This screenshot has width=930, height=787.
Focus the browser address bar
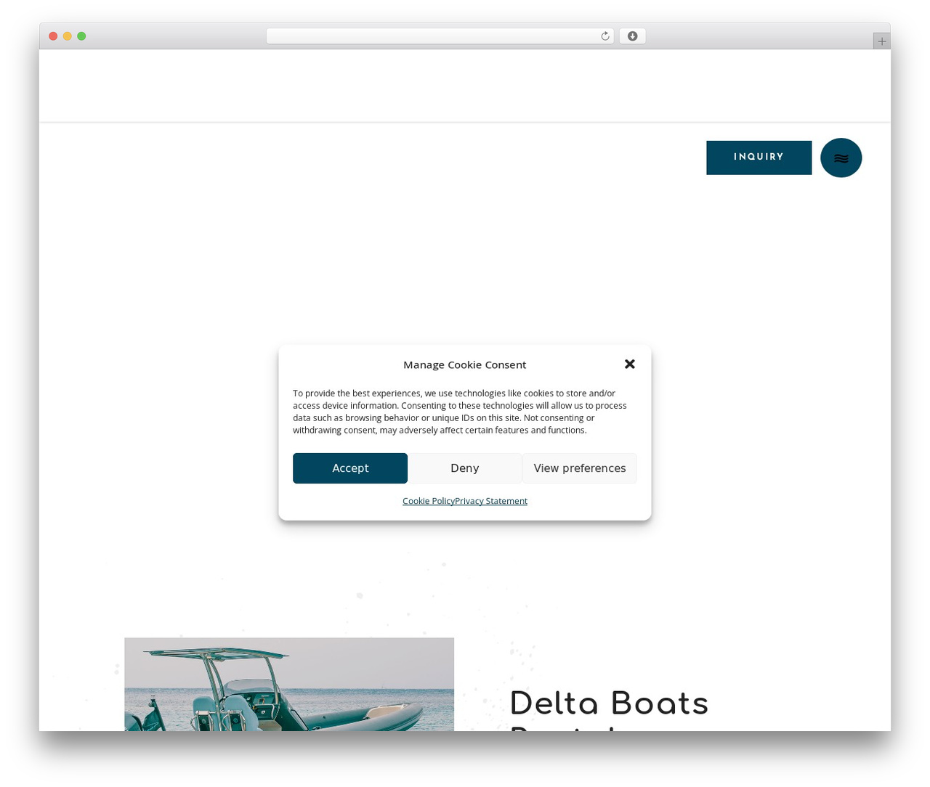[440, 36]
